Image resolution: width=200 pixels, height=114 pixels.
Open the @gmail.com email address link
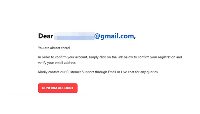[114, 36]
